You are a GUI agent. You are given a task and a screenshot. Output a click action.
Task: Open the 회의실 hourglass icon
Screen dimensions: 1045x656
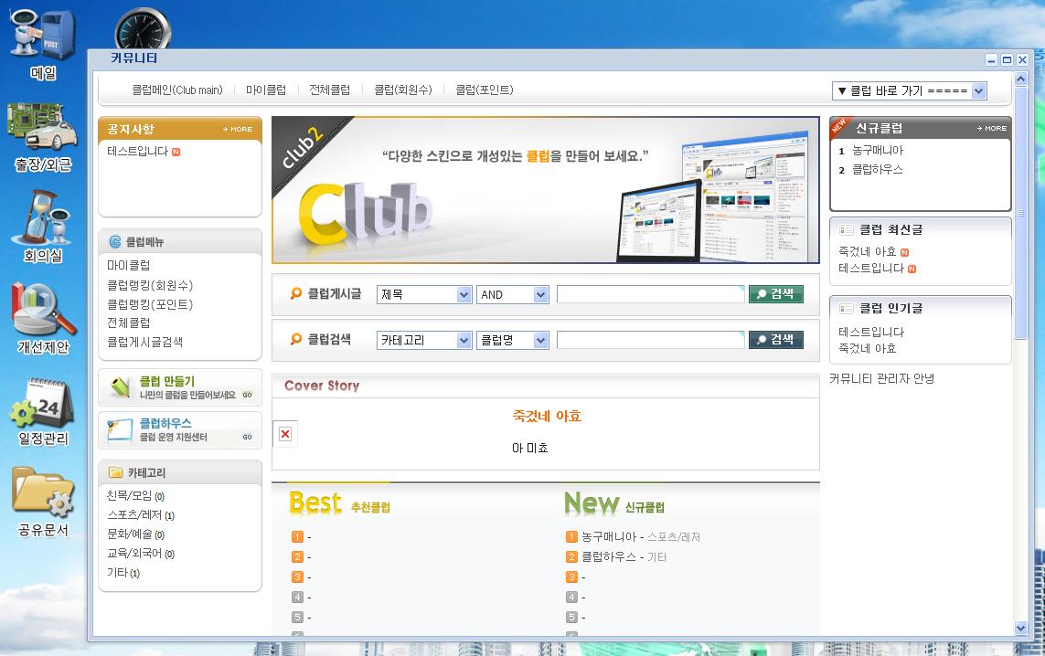pos(42,217)
